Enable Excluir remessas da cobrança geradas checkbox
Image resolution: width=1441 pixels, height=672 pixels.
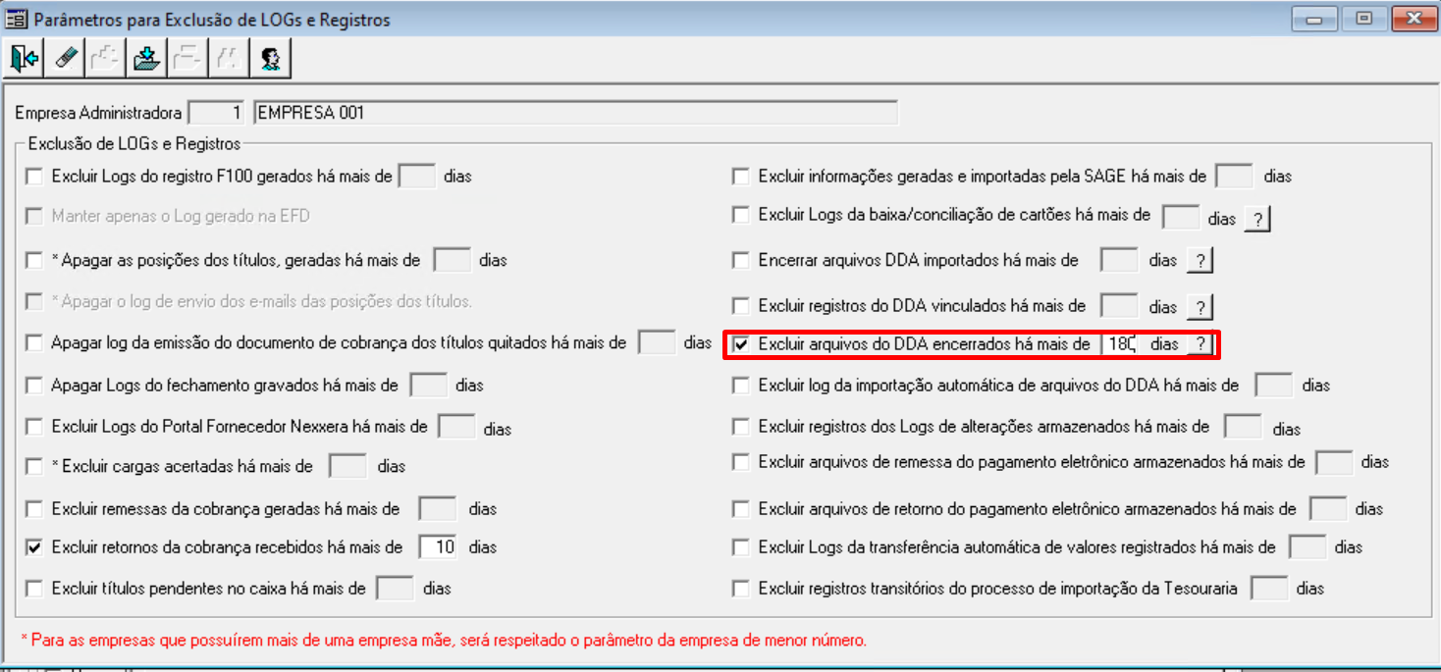pos(34,509)
